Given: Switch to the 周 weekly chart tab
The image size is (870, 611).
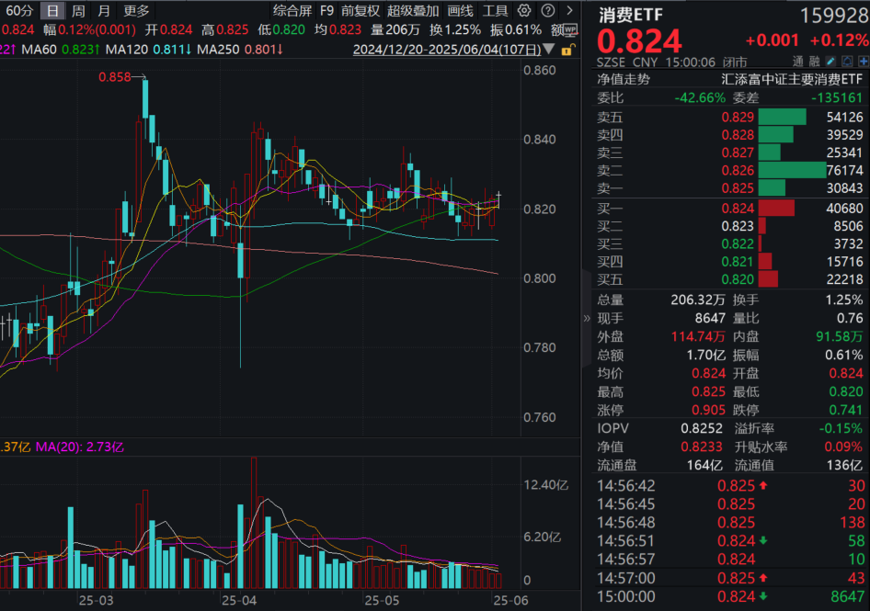Looking at the screenshot, I should (77, 10).
